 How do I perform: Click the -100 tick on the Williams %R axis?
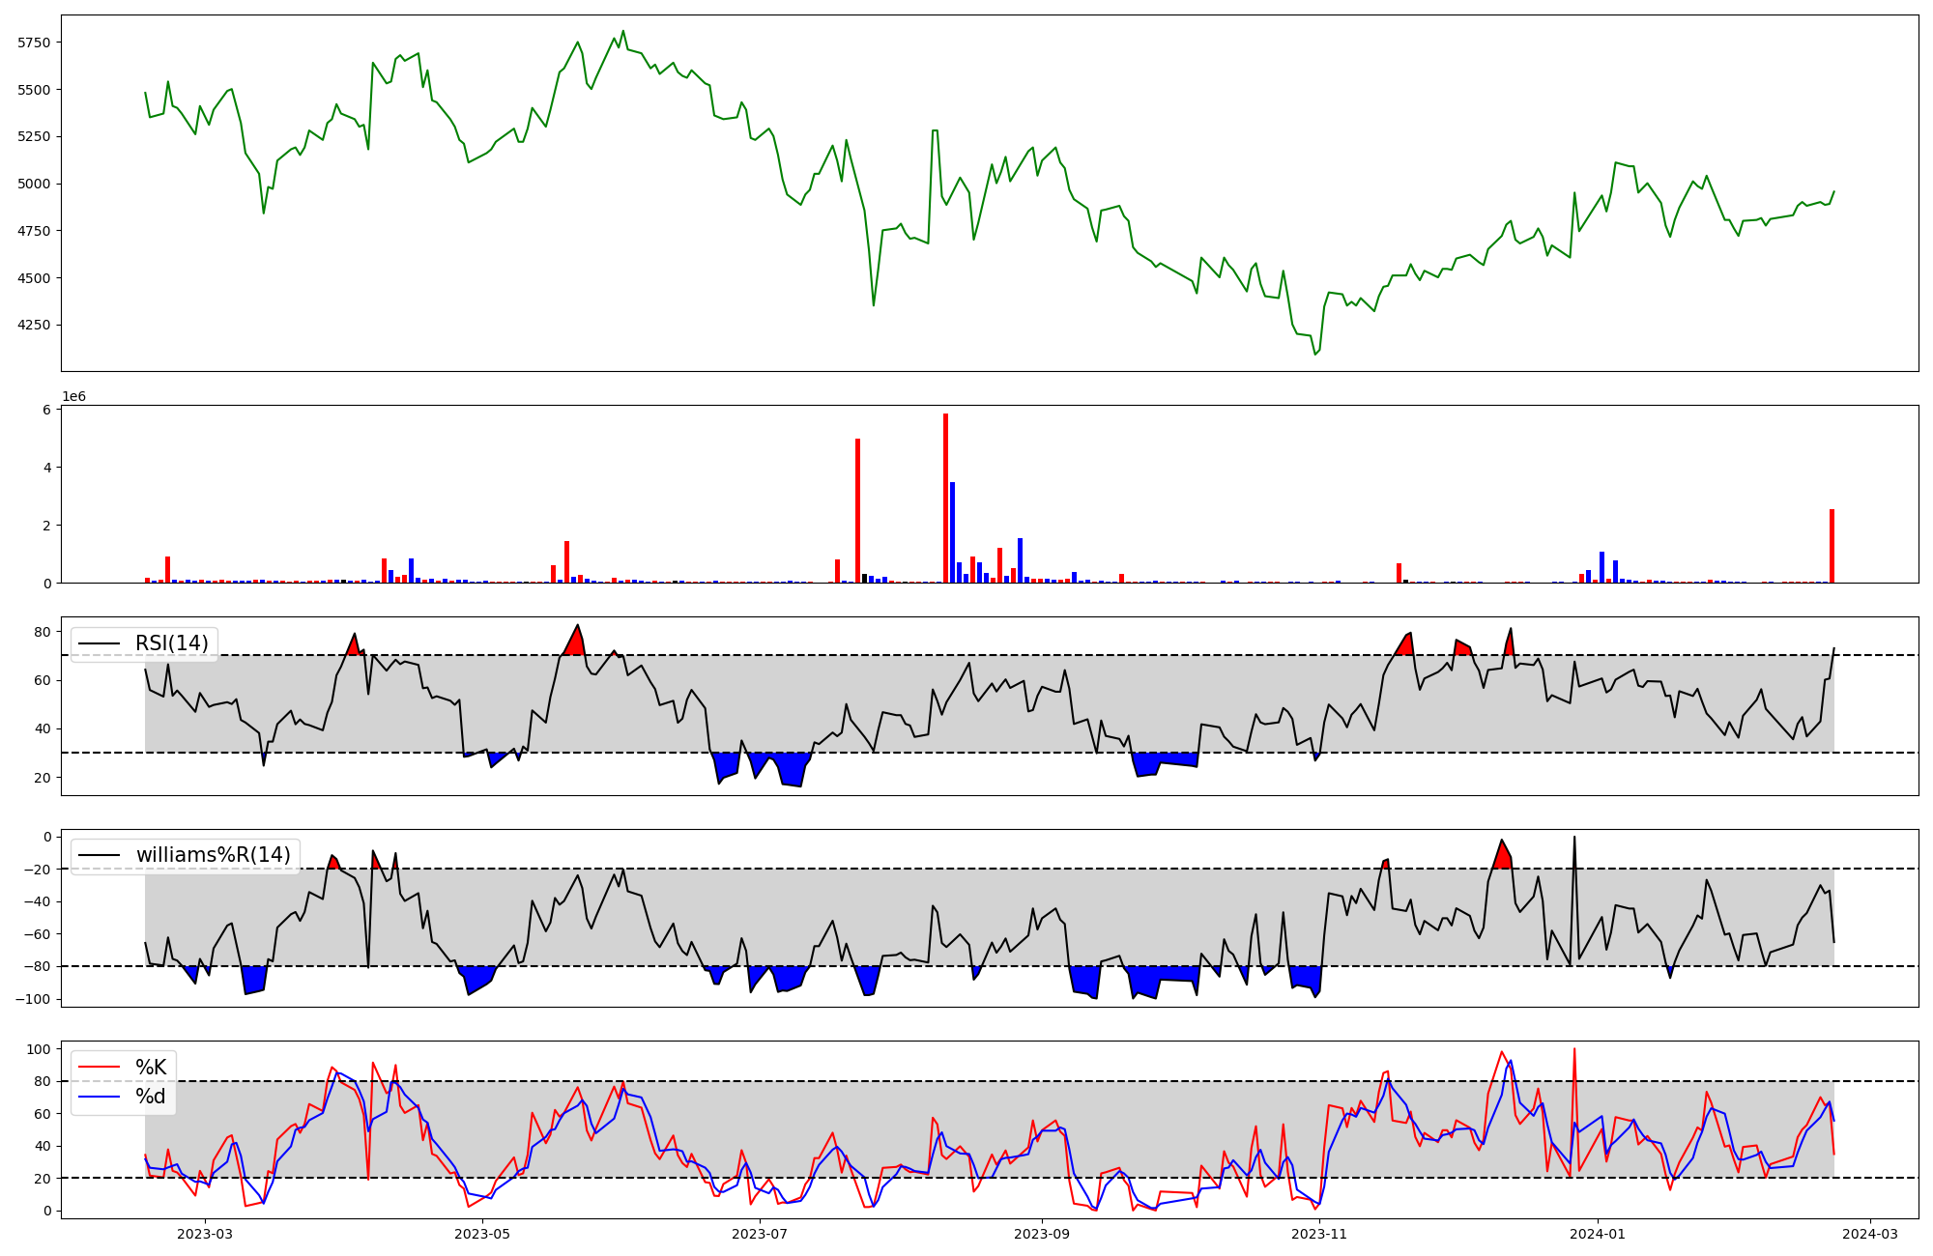31,999
